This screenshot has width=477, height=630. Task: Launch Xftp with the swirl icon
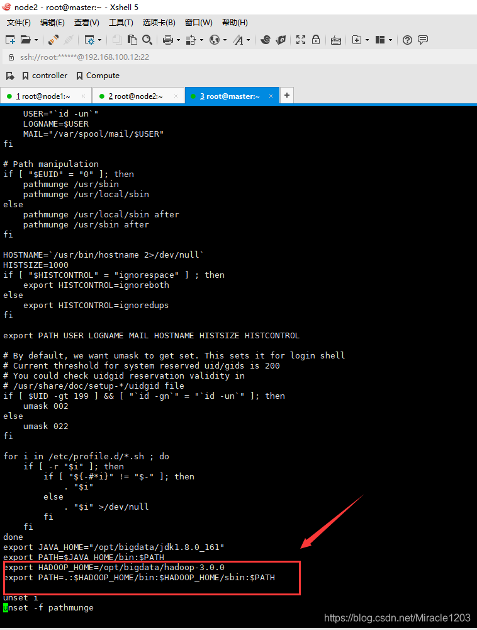tap(265, 40)
